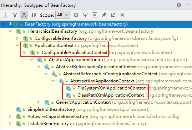Toggle the Subtypes Hierarchy button
Image resolution: width=192 pixels, height=130 pixels.
24,15
